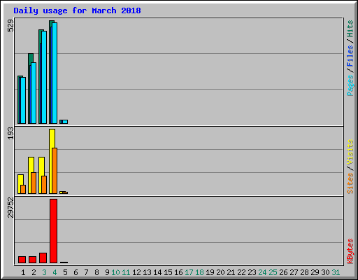Click the small cyan bar for day 5

tap(65, 122)
